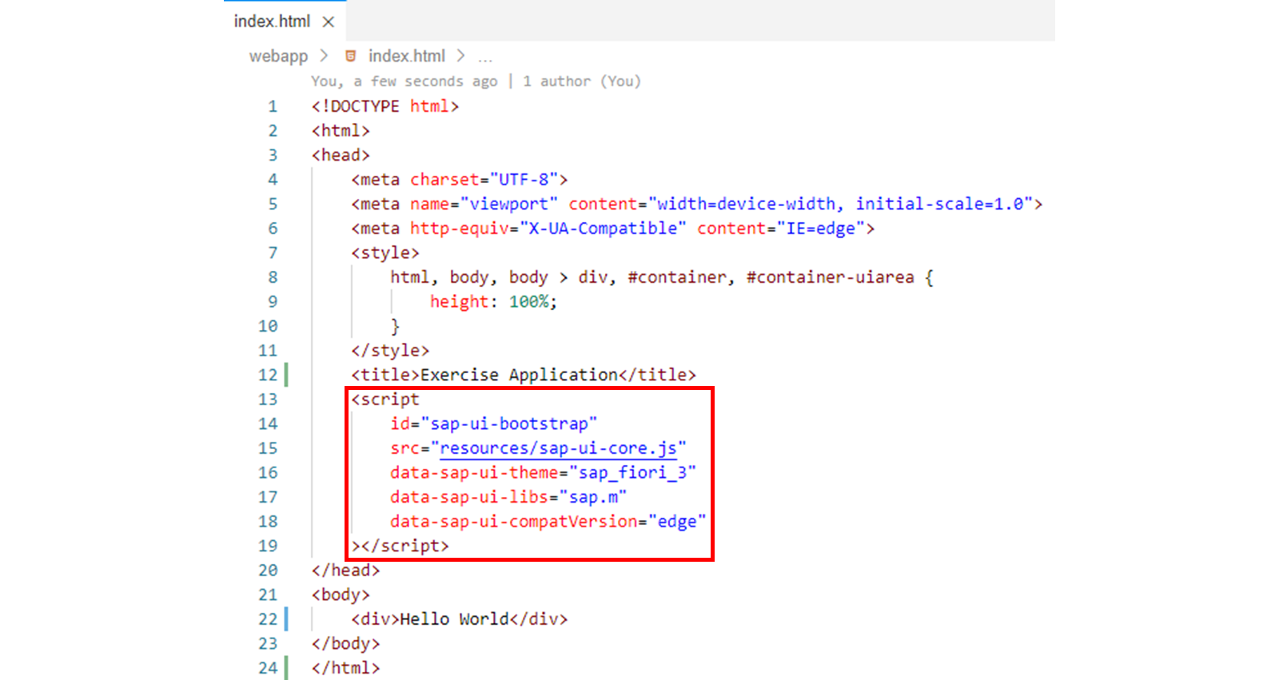The width and height of the screenshot is (1279, 680).
Task: Click line number 1 in gutter
Action: [x=273, y=106]
